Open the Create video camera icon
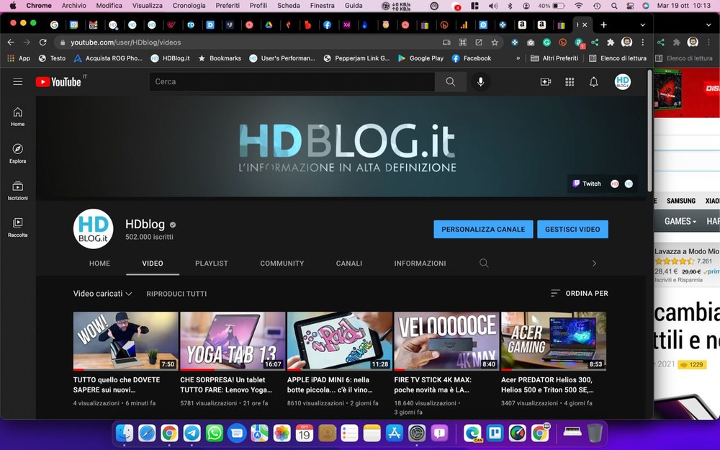This screenshot has height=450, width=720. [546, 82]
